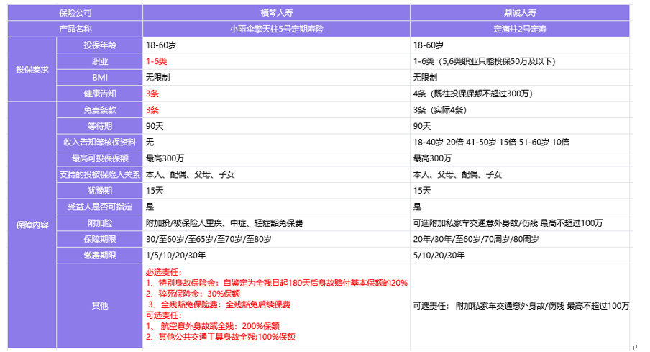Image resolution: width=650 pixels, height=352 pixels.
Task: Click the 受益人是否可指定 row label
Action: (x=99, y=207)
